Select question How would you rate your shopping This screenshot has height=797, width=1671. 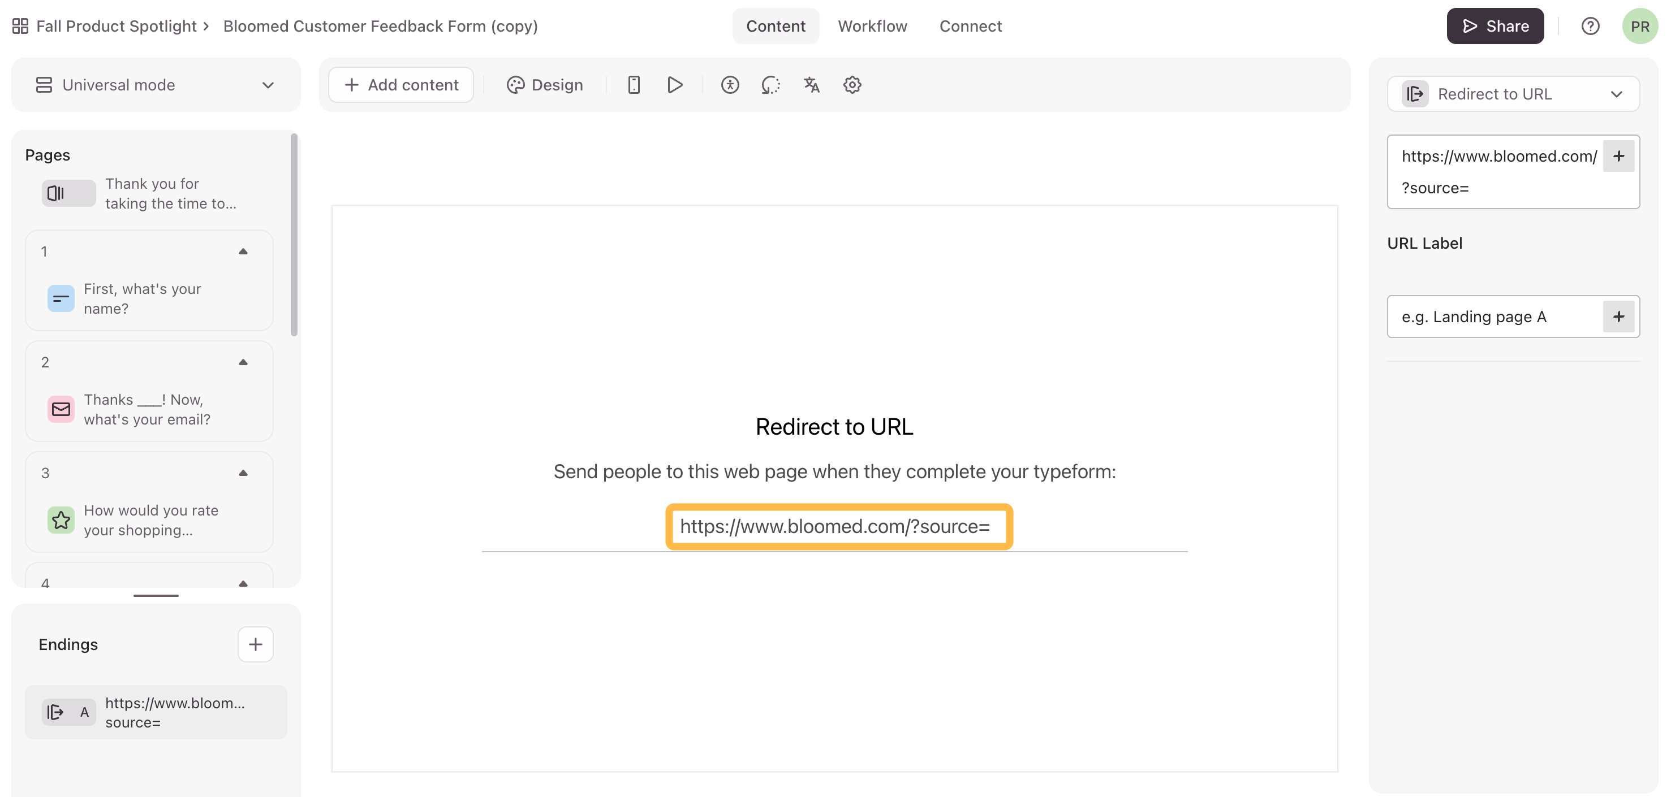(x=149, y=521)
